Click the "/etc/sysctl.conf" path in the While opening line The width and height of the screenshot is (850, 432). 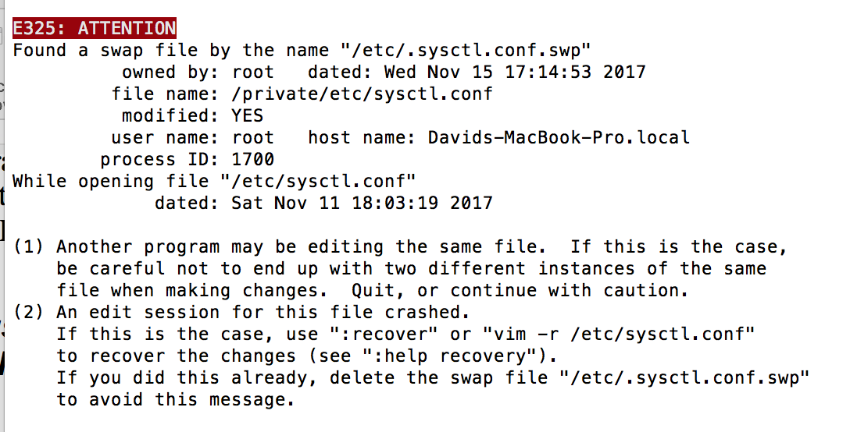click(x=318, y=182)
